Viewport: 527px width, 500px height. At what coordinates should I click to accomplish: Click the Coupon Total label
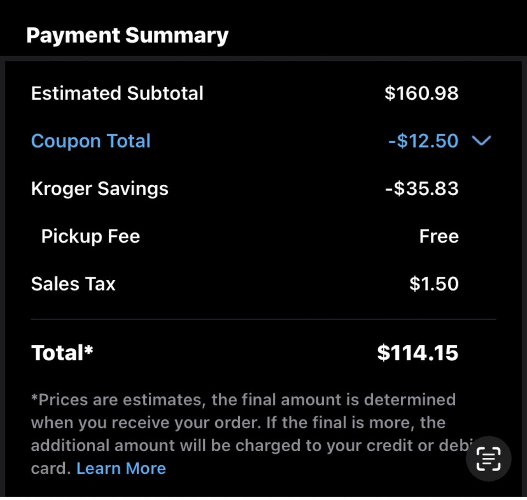point(91,141)
